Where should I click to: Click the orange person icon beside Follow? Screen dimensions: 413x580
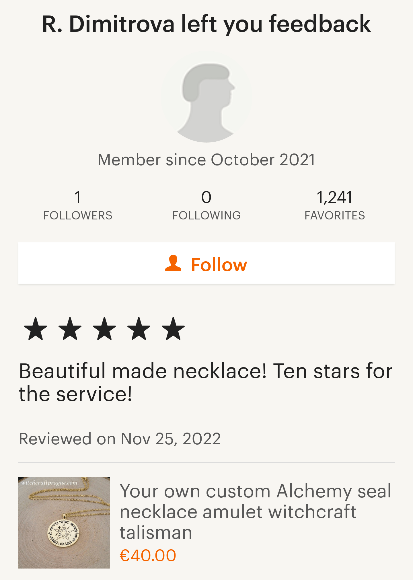pyautogui.click(x=173, y=263)
